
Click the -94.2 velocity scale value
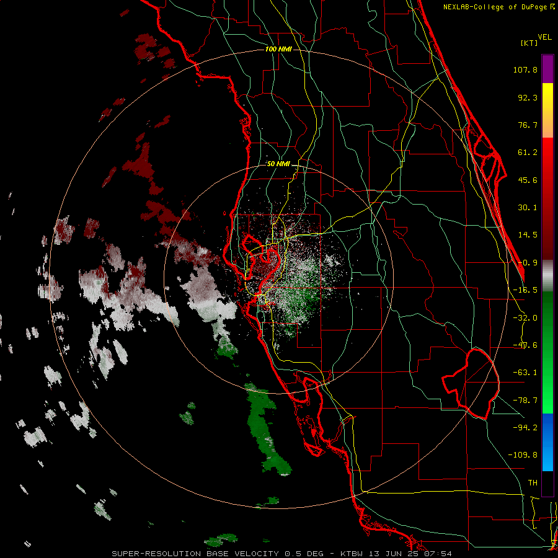pyautogui.click(x=525, y=427)
